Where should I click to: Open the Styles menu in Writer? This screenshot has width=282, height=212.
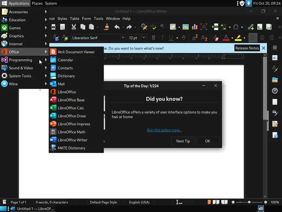(62, 18)
